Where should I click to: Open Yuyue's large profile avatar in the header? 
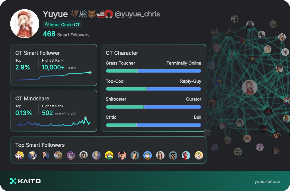coord(25,24)
